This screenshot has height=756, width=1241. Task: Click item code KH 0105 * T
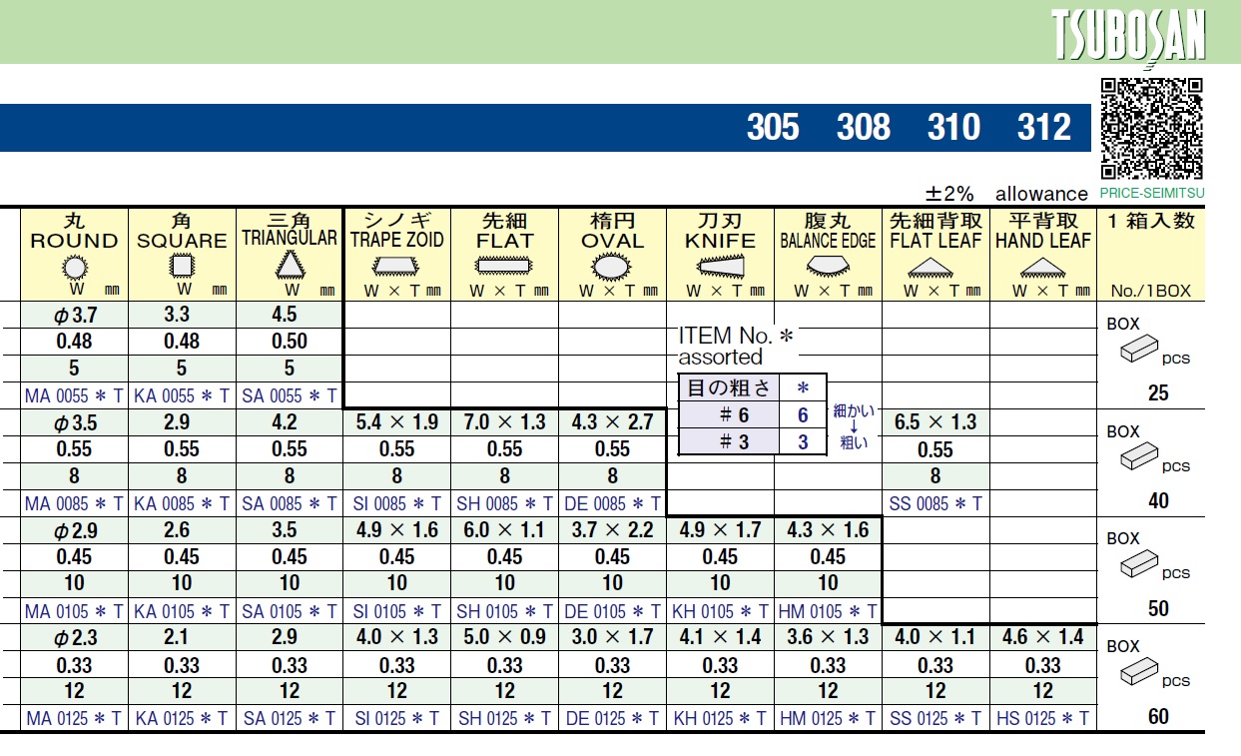coord(721,611)
